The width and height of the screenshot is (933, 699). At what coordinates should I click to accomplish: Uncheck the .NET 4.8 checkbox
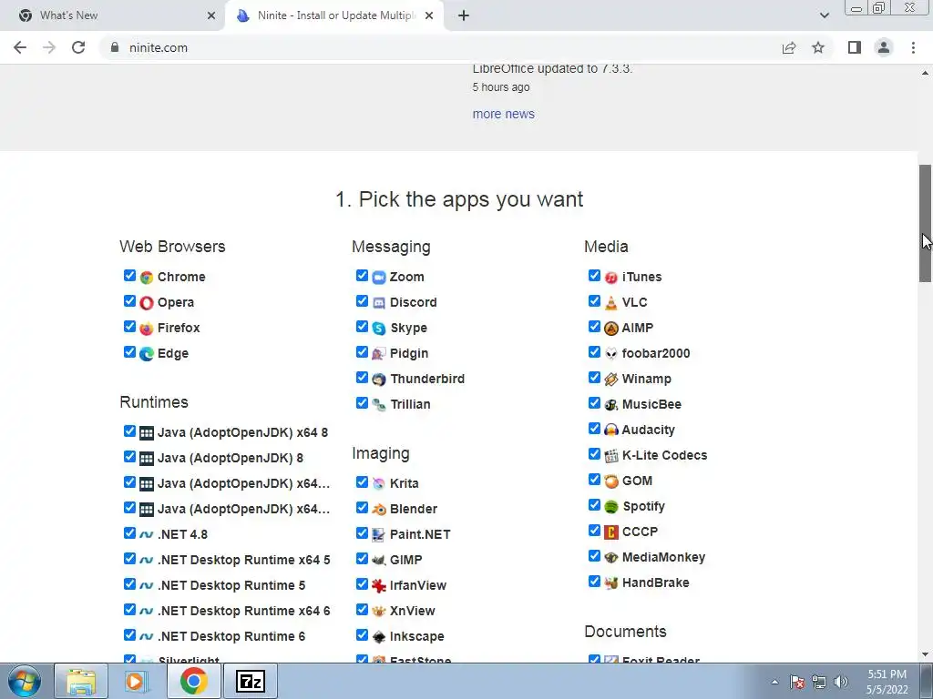pos(129,533)
